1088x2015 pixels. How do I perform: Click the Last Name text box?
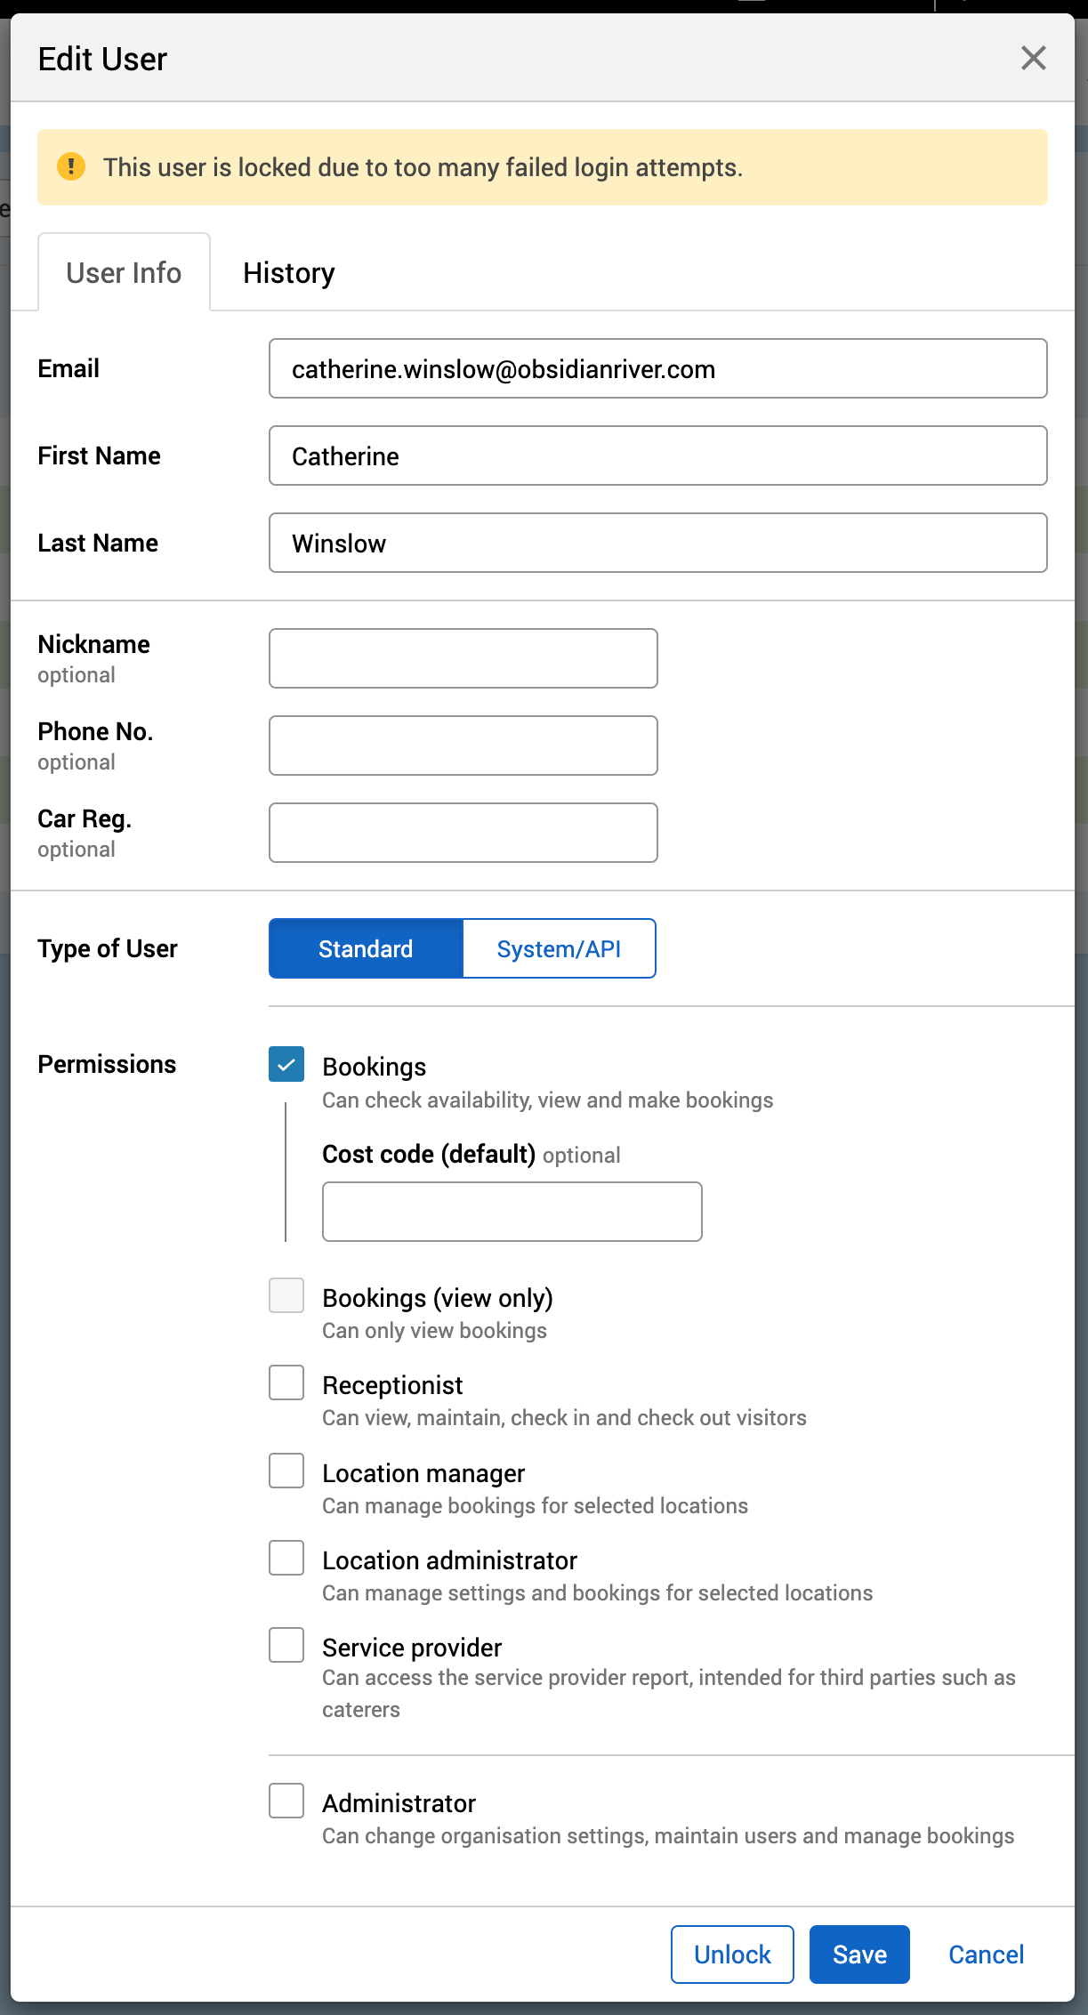657,544
